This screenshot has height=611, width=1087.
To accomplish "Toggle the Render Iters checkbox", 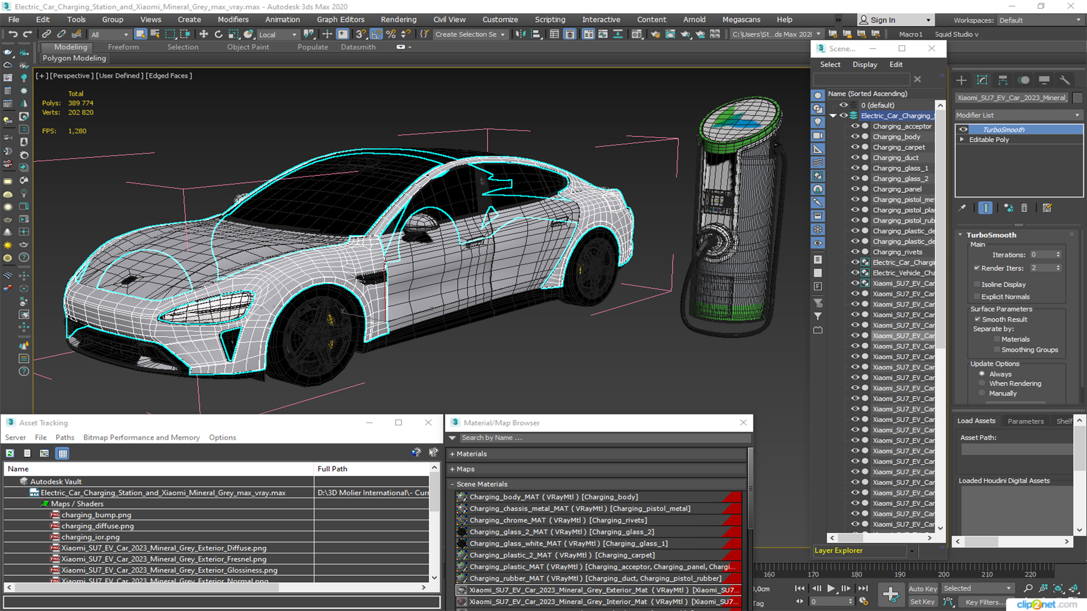I will [977, 268].
